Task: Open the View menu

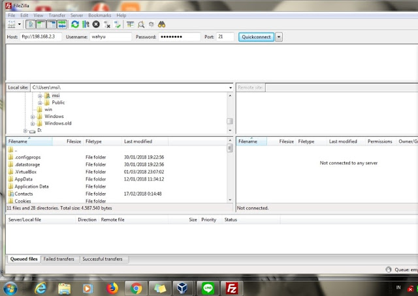Action: coord(38,16)
